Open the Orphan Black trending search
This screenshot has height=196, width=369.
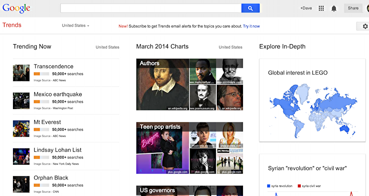point(51,178)
